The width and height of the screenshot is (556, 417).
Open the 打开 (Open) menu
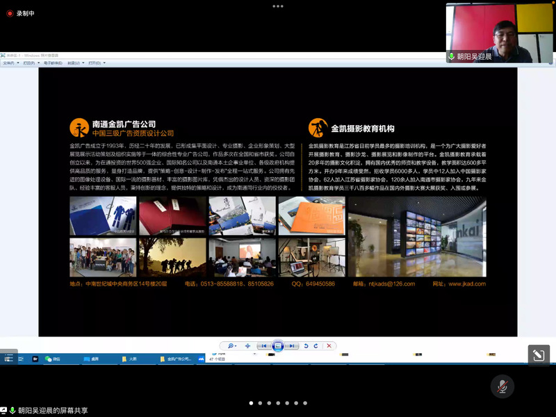[95, 63]
